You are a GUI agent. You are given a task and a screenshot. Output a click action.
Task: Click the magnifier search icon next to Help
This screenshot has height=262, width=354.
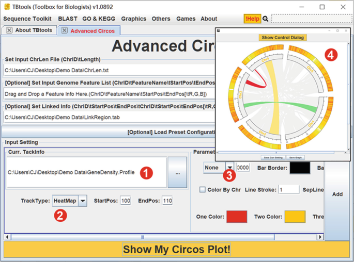coord(266,19)
